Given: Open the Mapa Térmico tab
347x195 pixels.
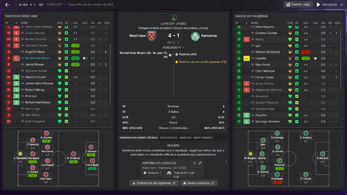Looking at the screenshot, I should coord(203,138).
